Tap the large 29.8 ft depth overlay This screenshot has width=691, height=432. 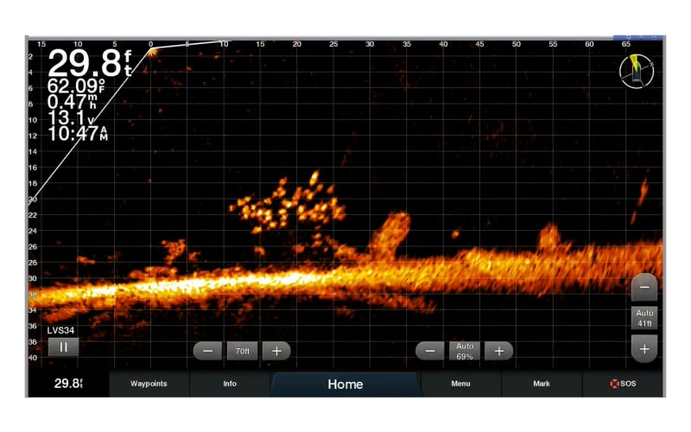click(x=90, y=62)
